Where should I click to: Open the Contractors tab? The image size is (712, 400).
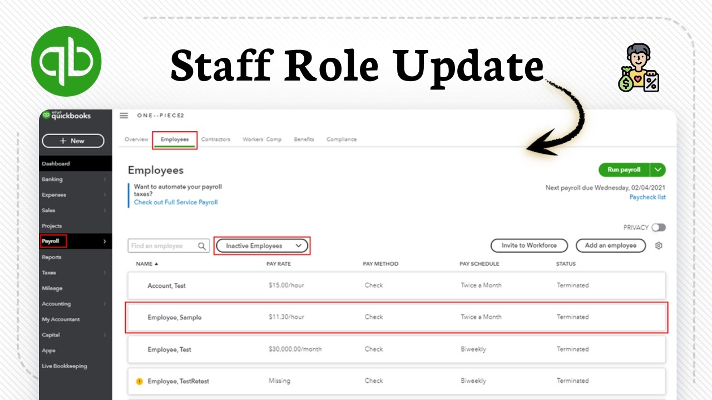215,139
